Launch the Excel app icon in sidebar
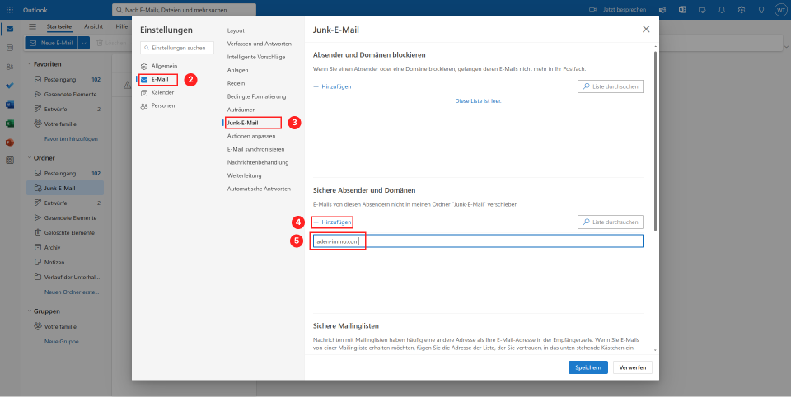 pos(10,124)
